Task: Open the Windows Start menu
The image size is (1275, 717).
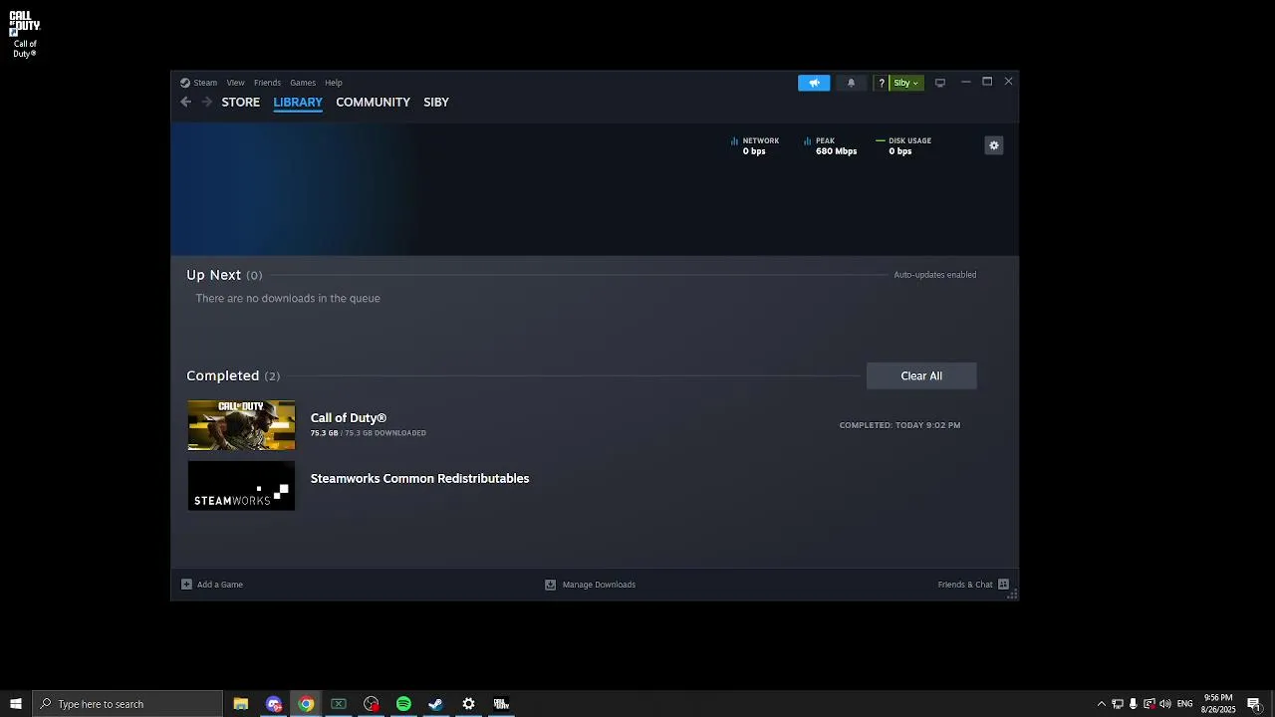Action: click(x=16, y=704)
